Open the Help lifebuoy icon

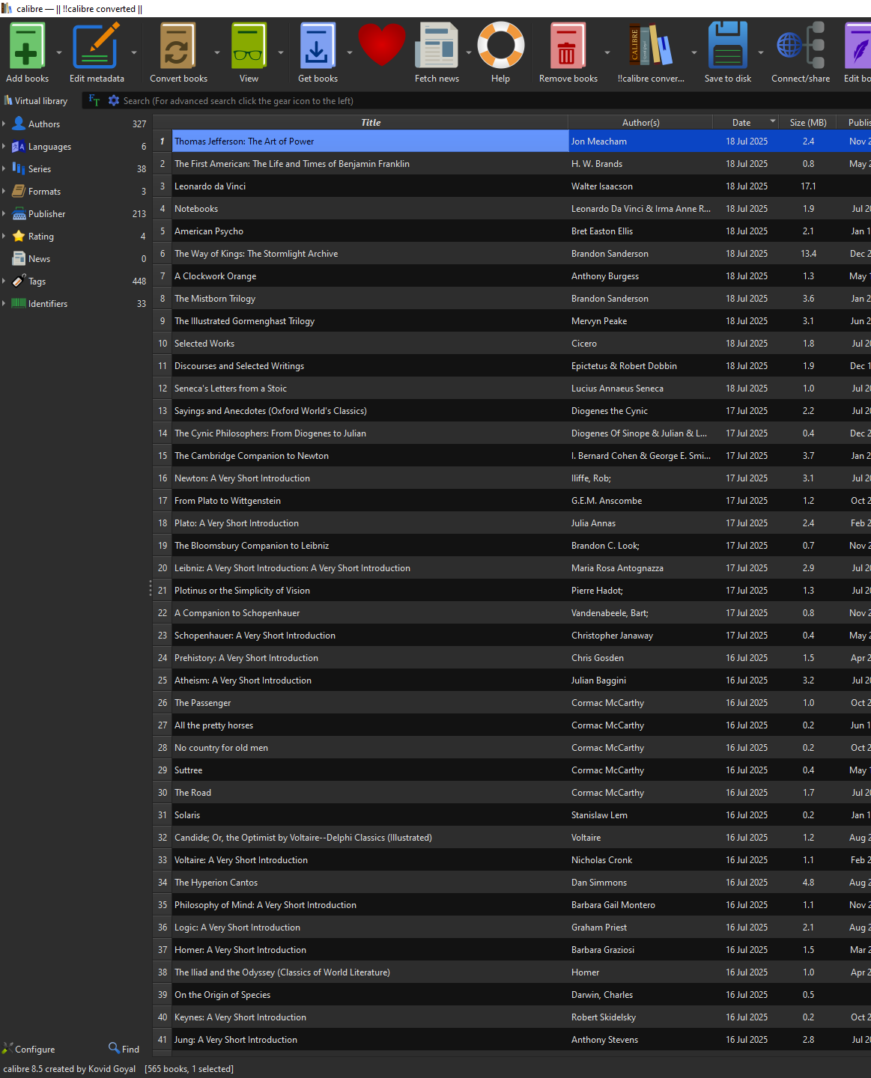point(501,46)
